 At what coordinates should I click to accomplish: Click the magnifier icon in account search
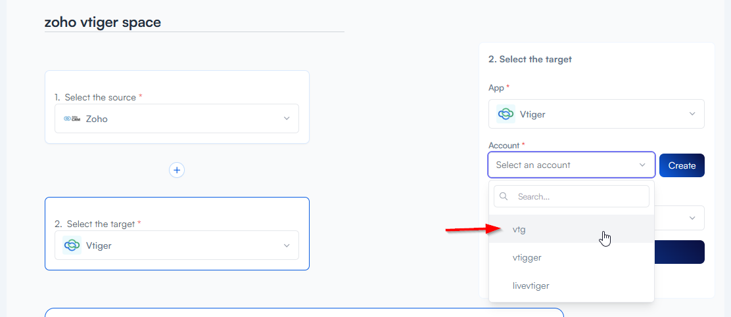point(504,196)
